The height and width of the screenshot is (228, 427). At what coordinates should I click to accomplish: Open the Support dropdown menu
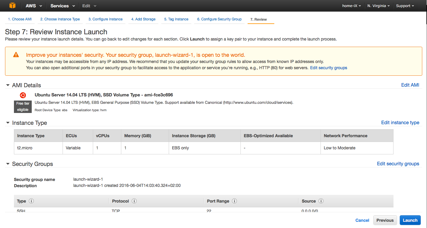point(405,6)
